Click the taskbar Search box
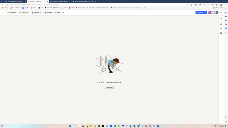Image resolution: width=228 pixels, height=128 pixels. point(77,126)
